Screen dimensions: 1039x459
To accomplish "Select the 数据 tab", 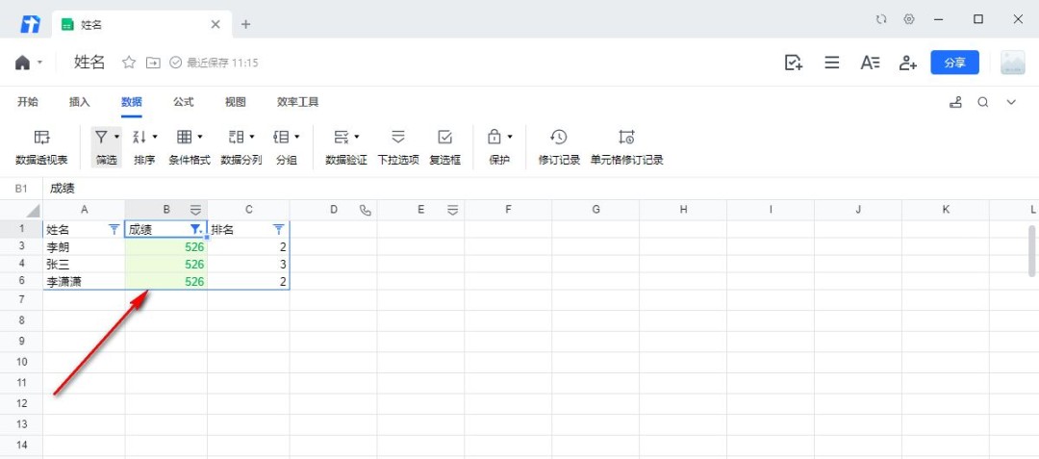I will point(131,102).
